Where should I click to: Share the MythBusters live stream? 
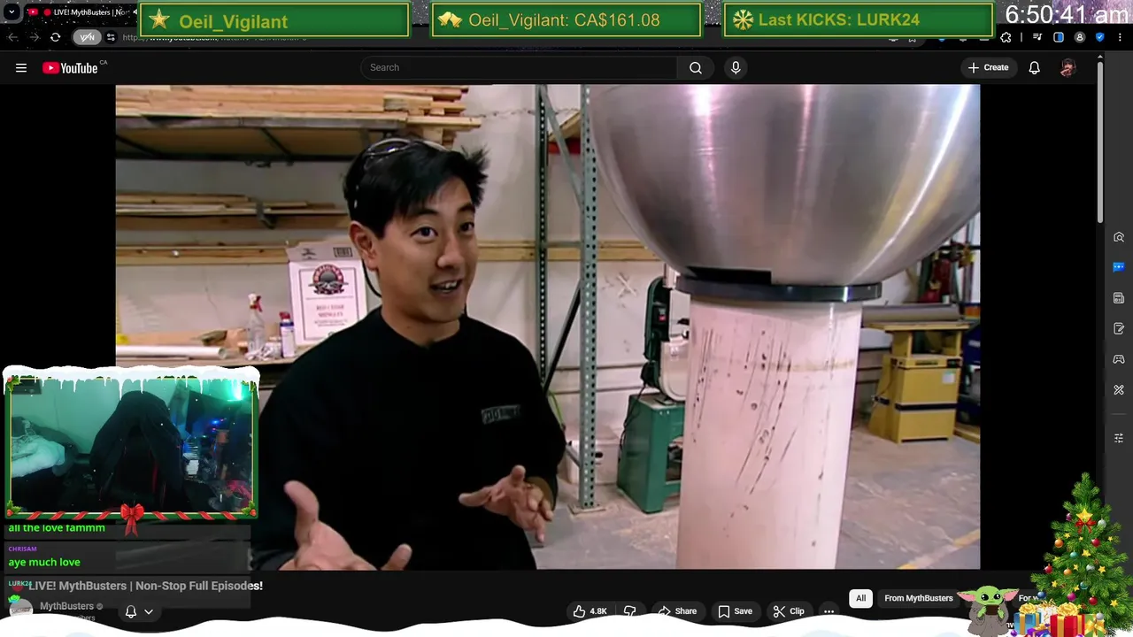coord(677,611)
